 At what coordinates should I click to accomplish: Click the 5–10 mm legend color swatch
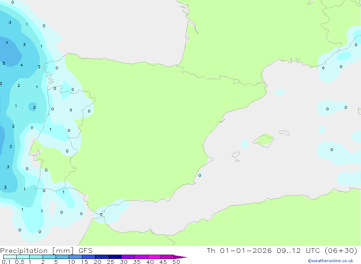point(62,257)
